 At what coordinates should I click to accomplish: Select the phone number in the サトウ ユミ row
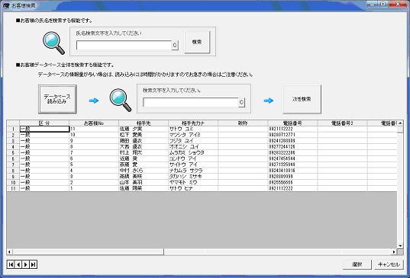coord(292,129)
